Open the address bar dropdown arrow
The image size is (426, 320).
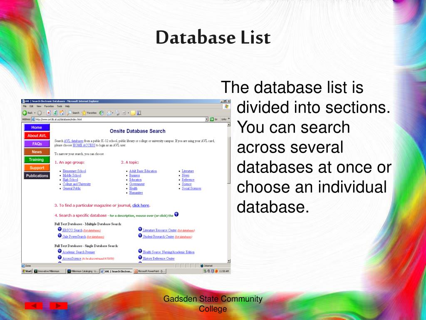206,119
